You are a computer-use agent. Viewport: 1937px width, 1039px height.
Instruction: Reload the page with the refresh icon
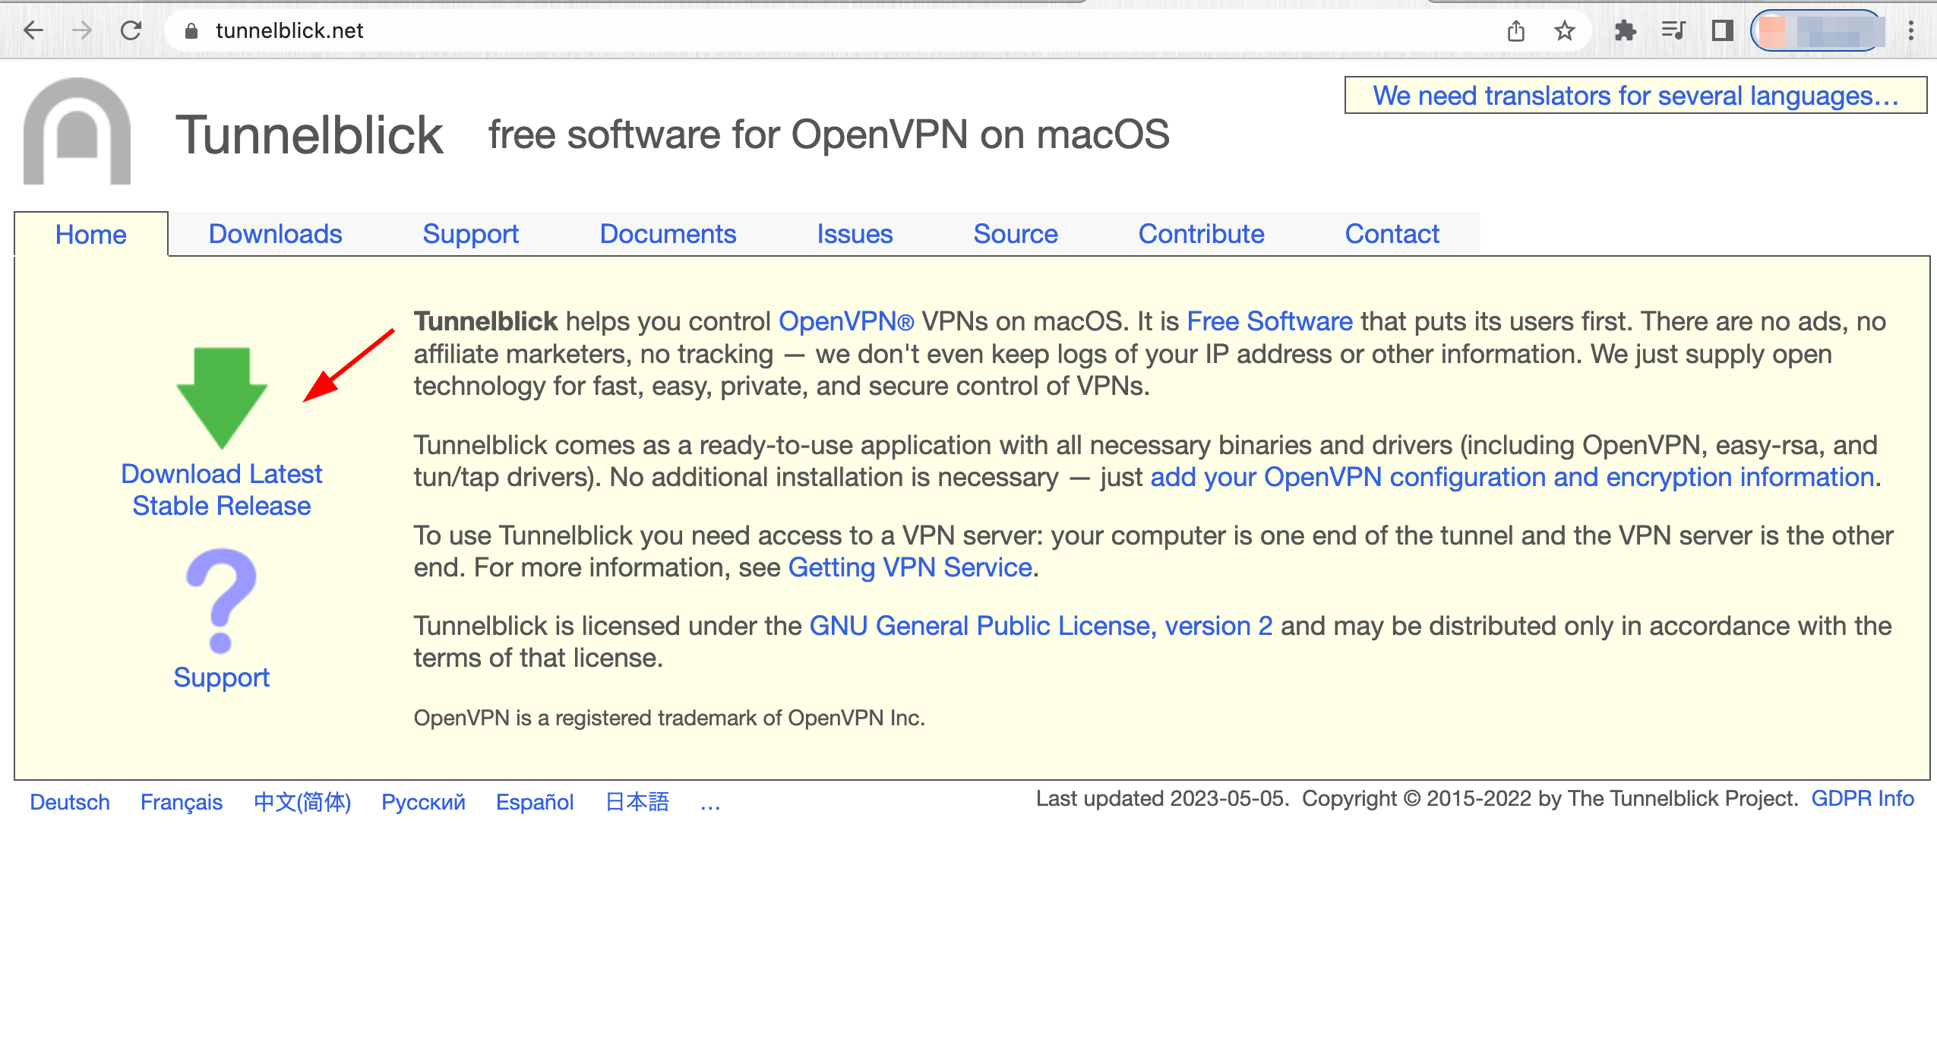pyautogui.click(x=131, y=30)
